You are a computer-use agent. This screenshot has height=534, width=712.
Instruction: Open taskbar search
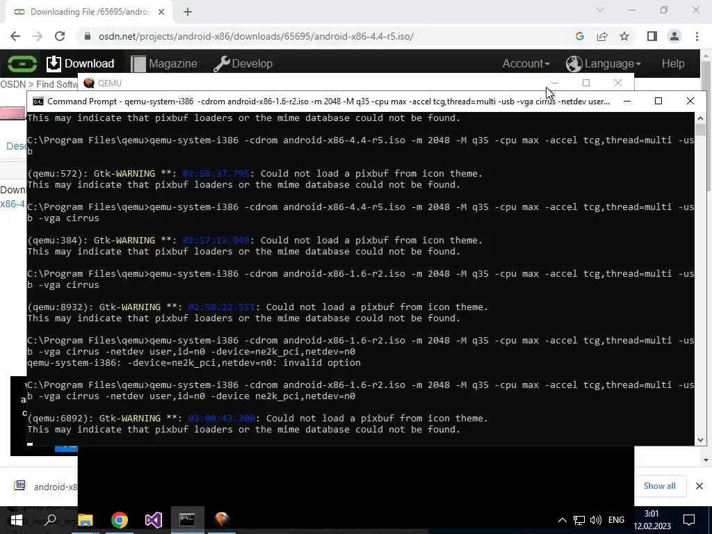(50, 520)
